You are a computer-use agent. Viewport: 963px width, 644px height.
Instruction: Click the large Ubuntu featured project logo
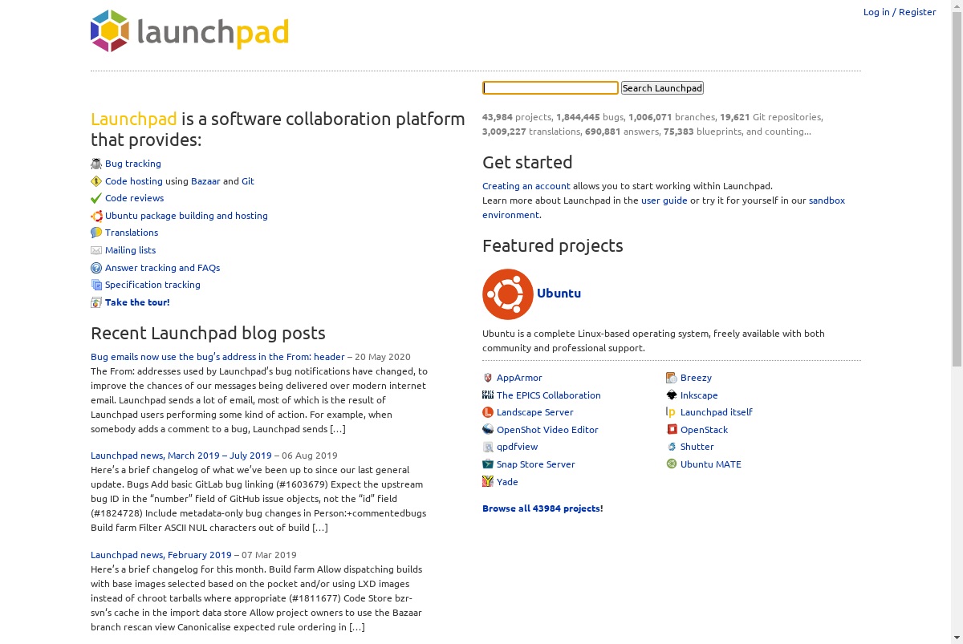click(x=508, y=294)
